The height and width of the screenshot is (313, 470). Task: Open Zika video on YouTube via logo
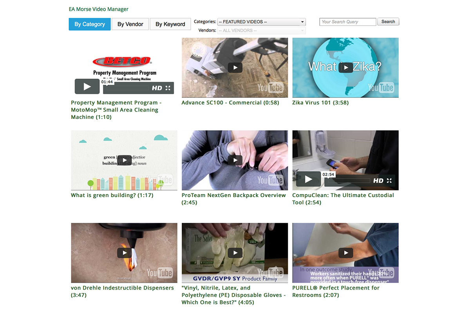(x=381, y=88)
